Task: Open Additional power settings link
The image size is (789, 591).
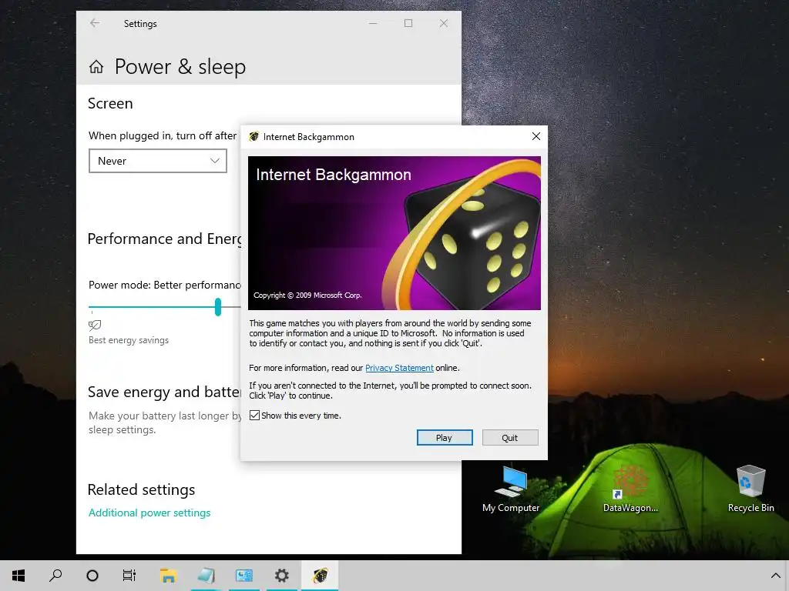Action: point(149,513)
